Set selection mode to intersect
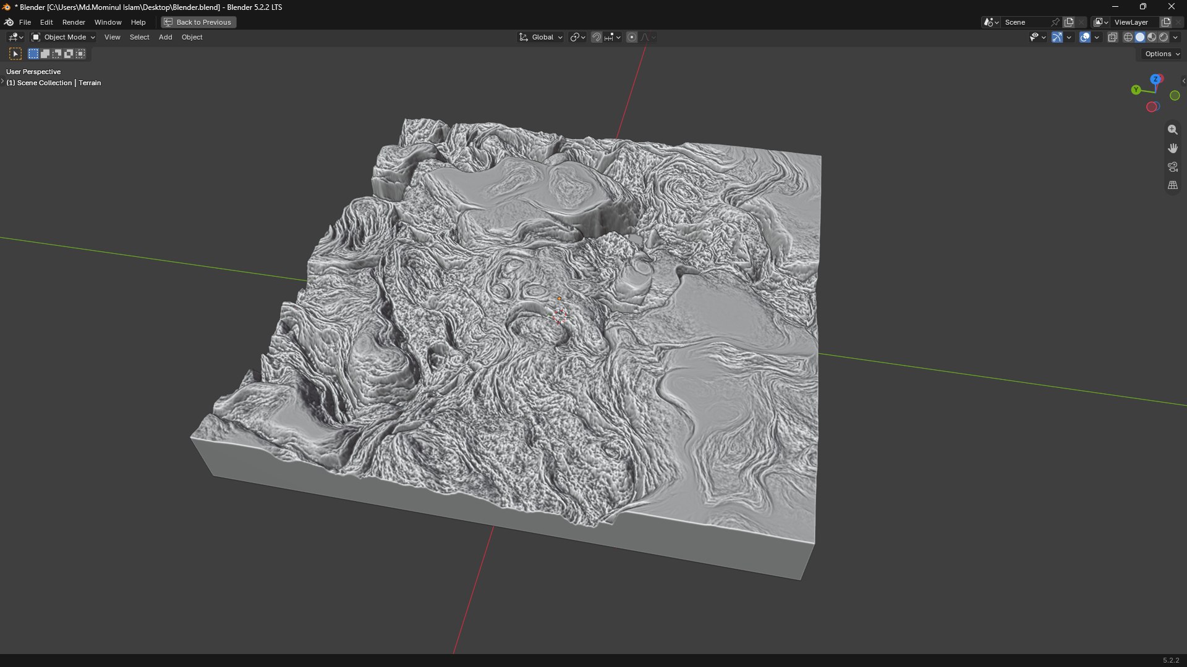The height and width of the screenshot is (667, 1187). click(80, 54)
